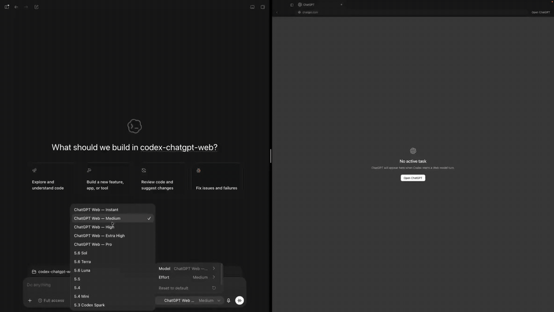Go back with the left arrow icon
Screen dimensions: 554x312
(x=16, y=7)
